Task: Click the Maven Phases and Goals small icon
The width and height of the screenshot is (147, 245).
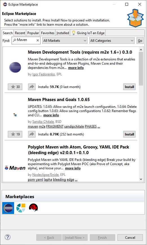Action: tap(15, 115)
